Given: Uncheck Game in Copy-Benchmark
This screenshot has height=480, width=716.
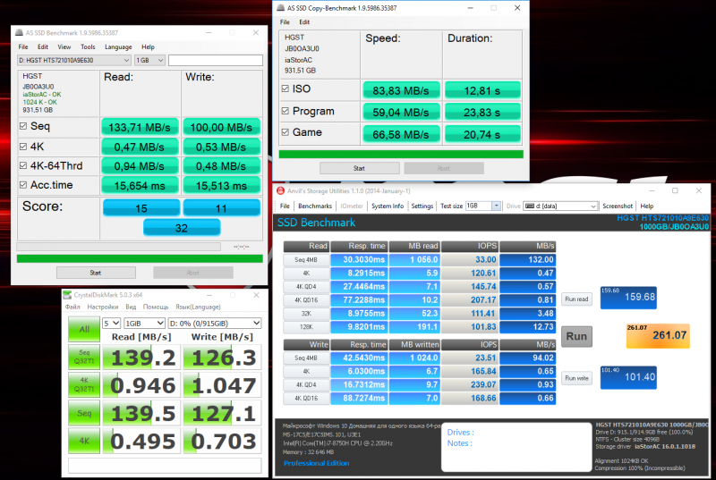Looking at the screenshot, I should [286, 132].
